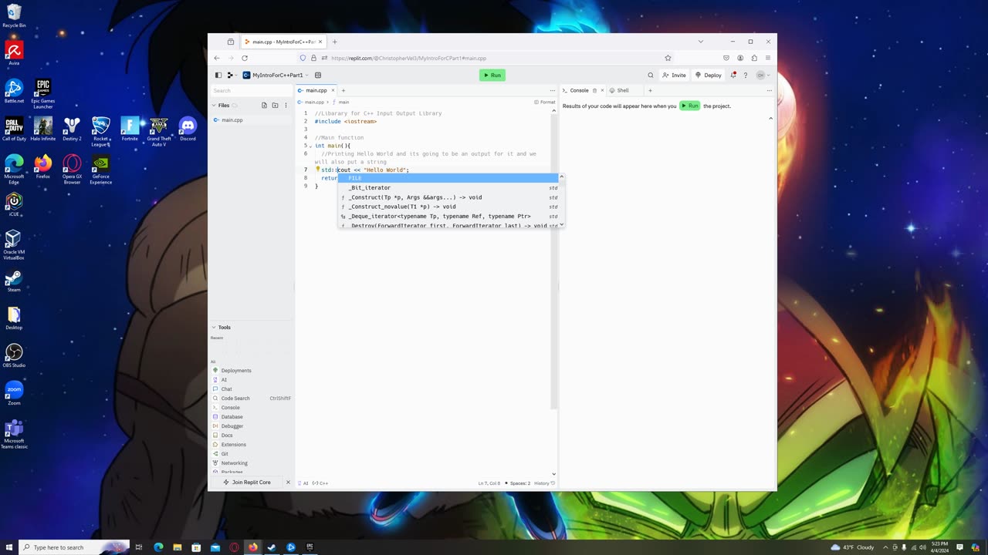
Task: Open the Networking tool
Action: coord(252,463)
